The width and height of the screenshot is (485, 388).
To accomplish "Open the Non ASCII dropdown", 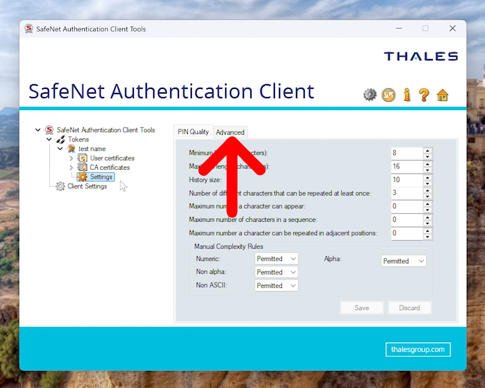I will (276, 286).
